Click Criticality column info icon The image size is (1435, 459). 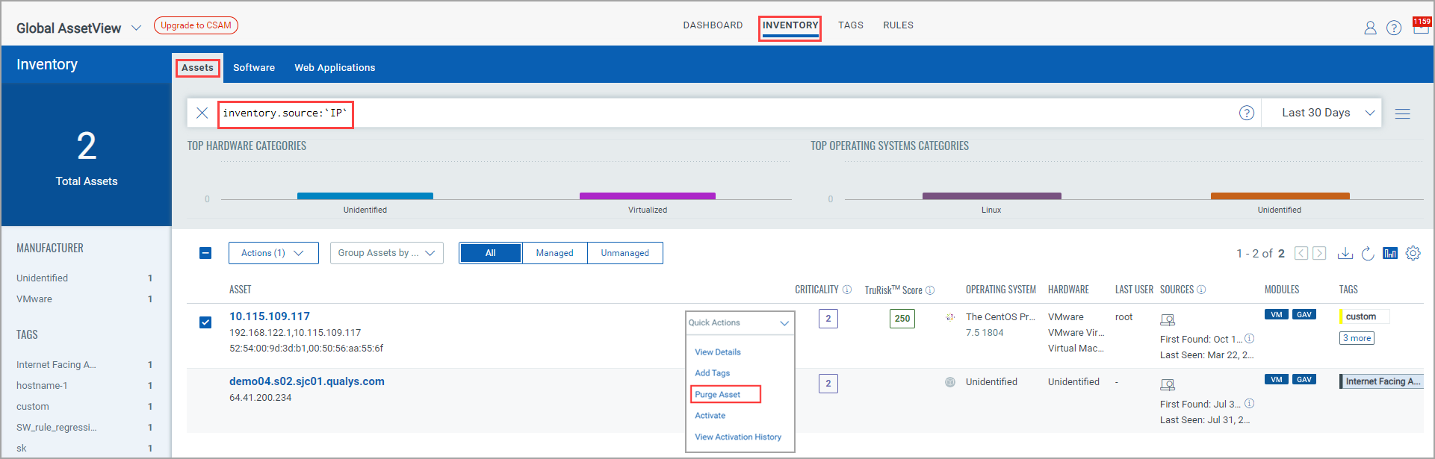[x=847, y=290]
